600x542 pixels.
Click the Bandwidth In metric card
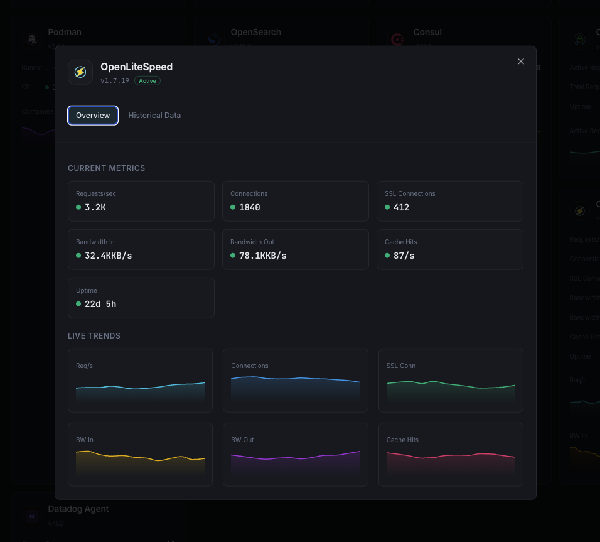pos(141,249)
